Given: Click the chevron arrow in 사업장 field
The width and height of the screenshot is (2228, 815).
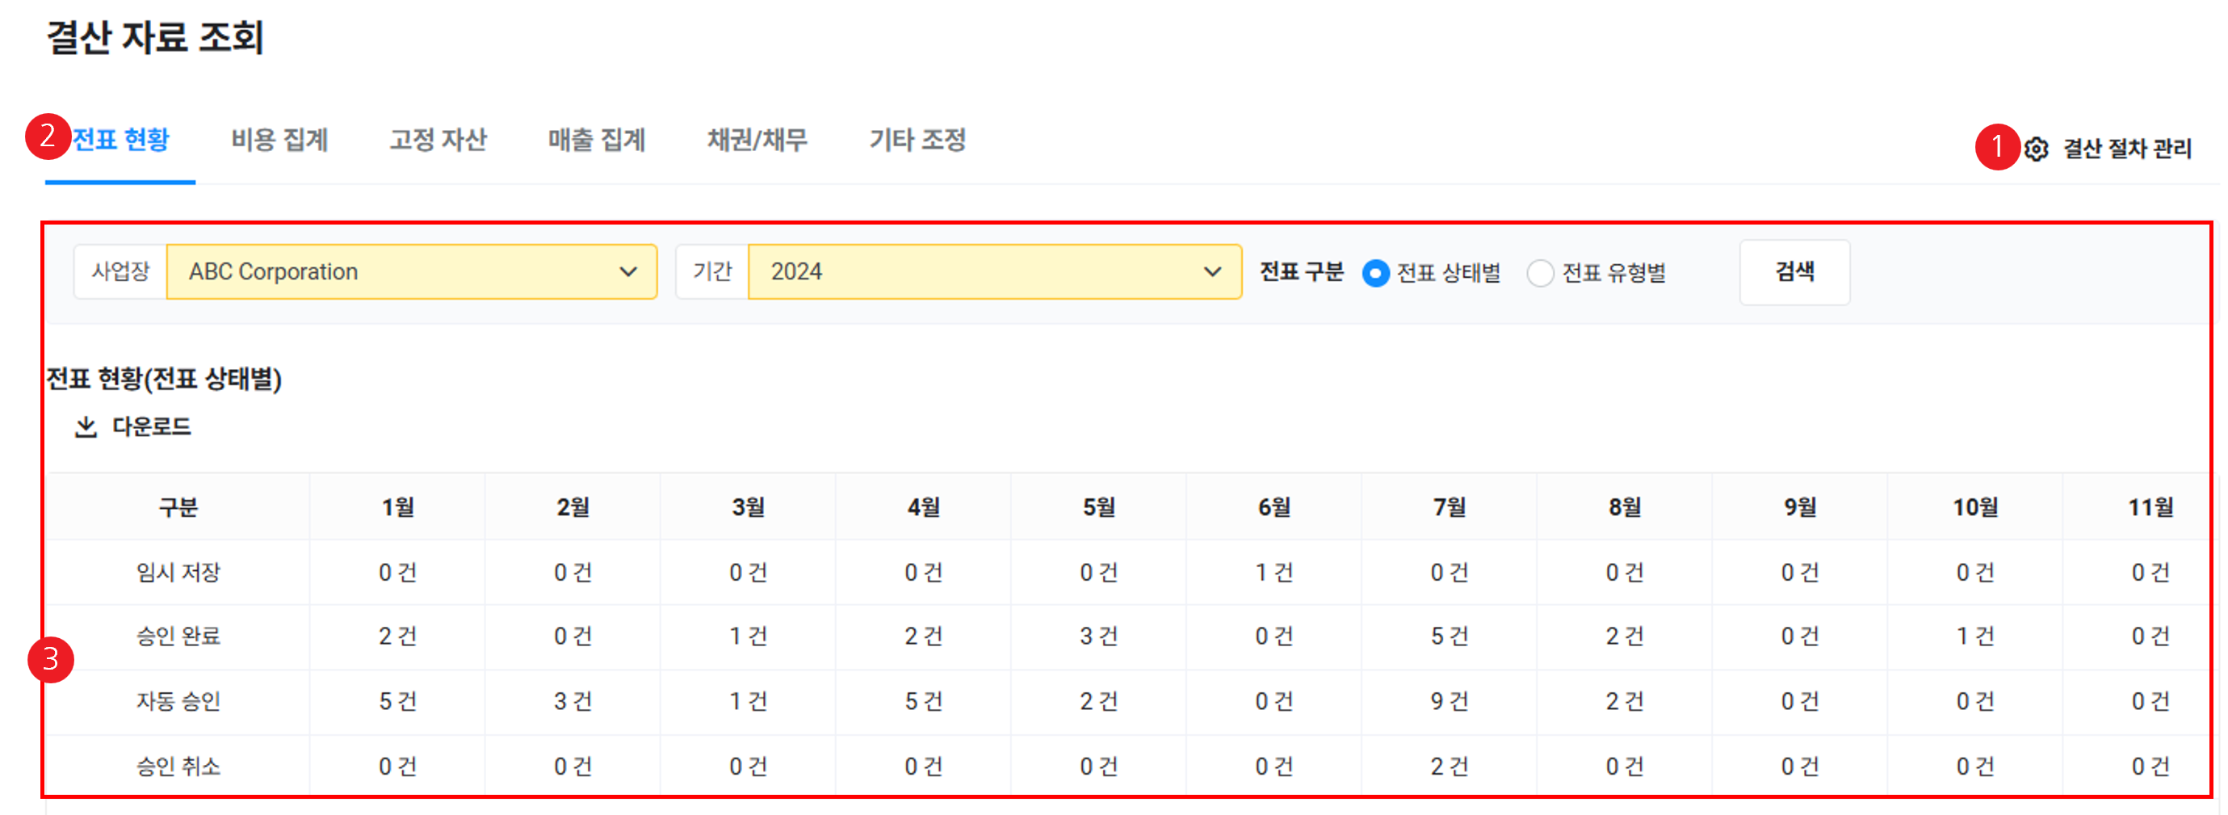Looking at the screenshot, I should point(629,271).
